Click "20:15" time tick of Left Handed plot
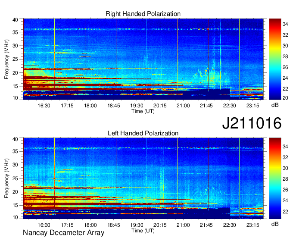293x238 pixels. coord(160,225)
